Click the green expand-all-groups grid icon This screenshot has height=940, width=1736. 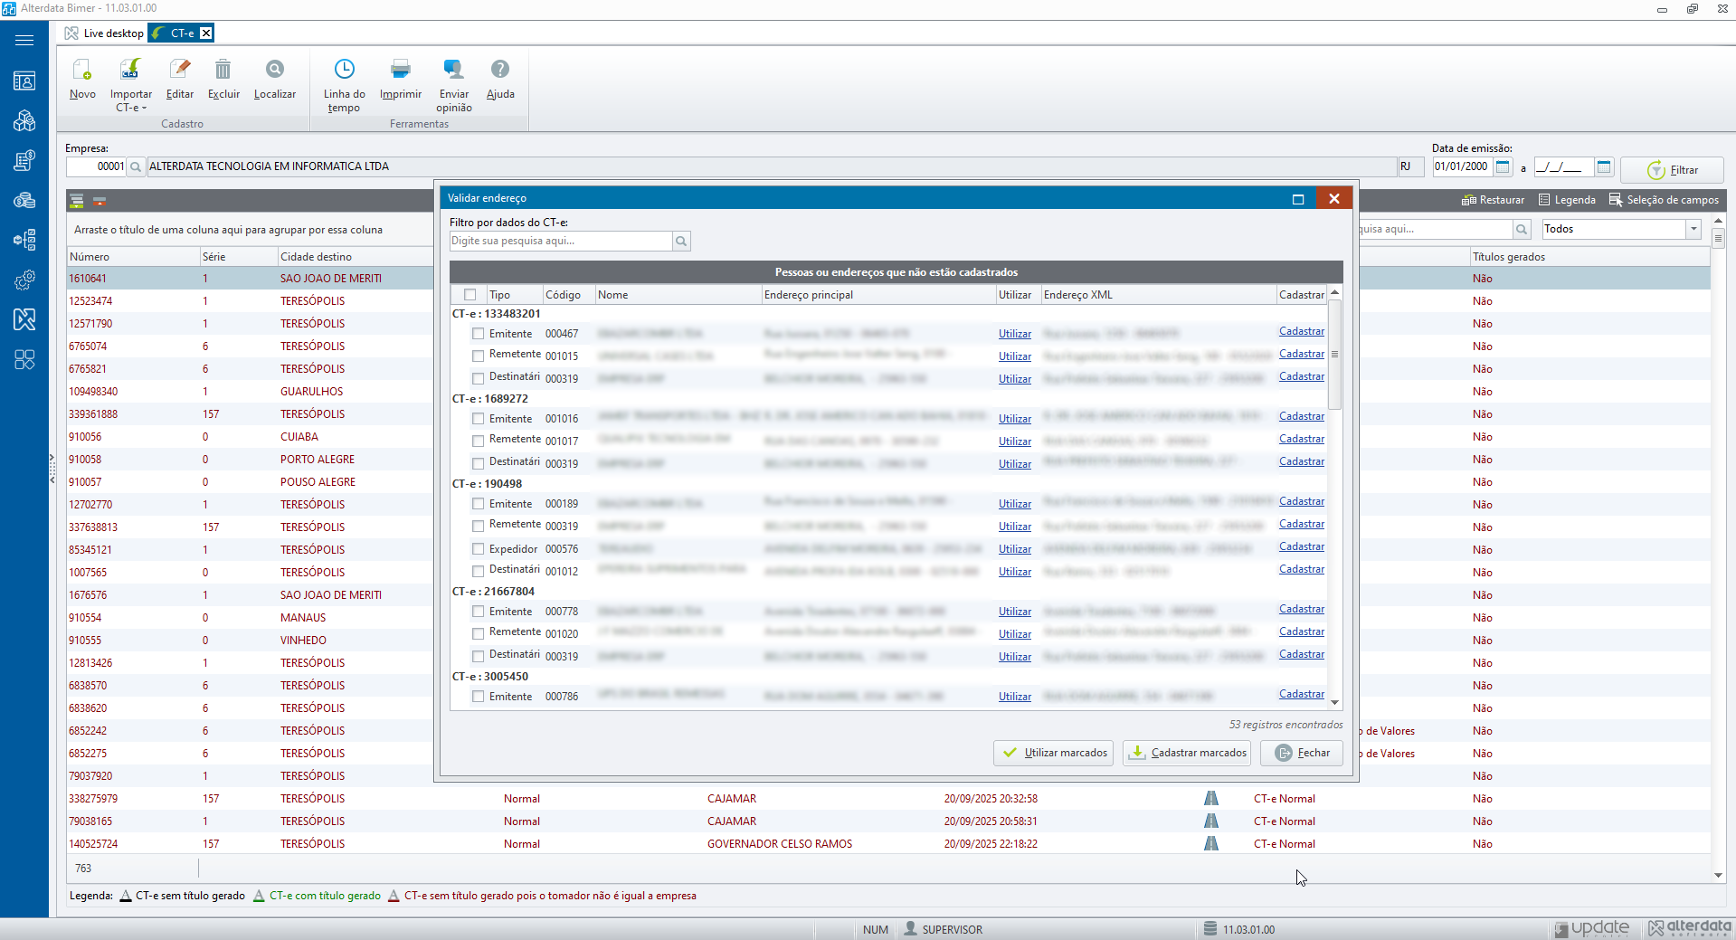(x=77, y=201)
